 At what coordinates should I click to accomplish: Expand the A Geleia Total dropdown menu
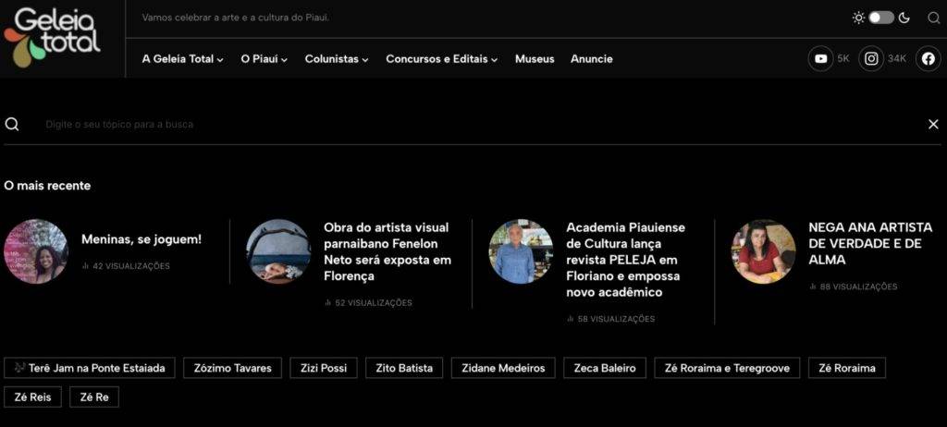(x=182, y=59)
